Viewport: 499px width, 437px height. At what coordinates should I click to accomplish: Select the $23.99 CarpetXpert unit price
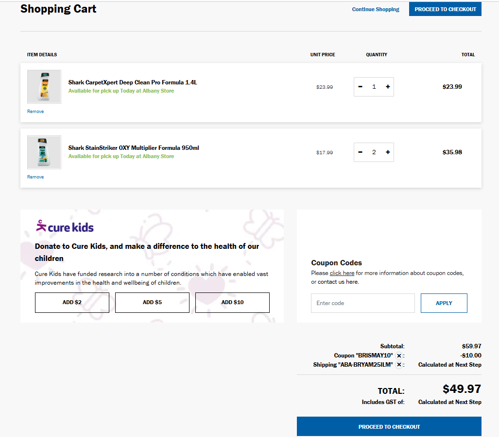[x=325, y=87]
